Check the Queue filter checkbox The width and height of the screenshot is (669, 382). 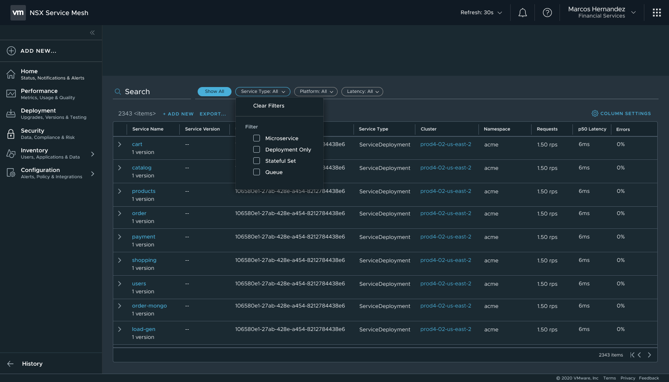(x=257, y=172)
